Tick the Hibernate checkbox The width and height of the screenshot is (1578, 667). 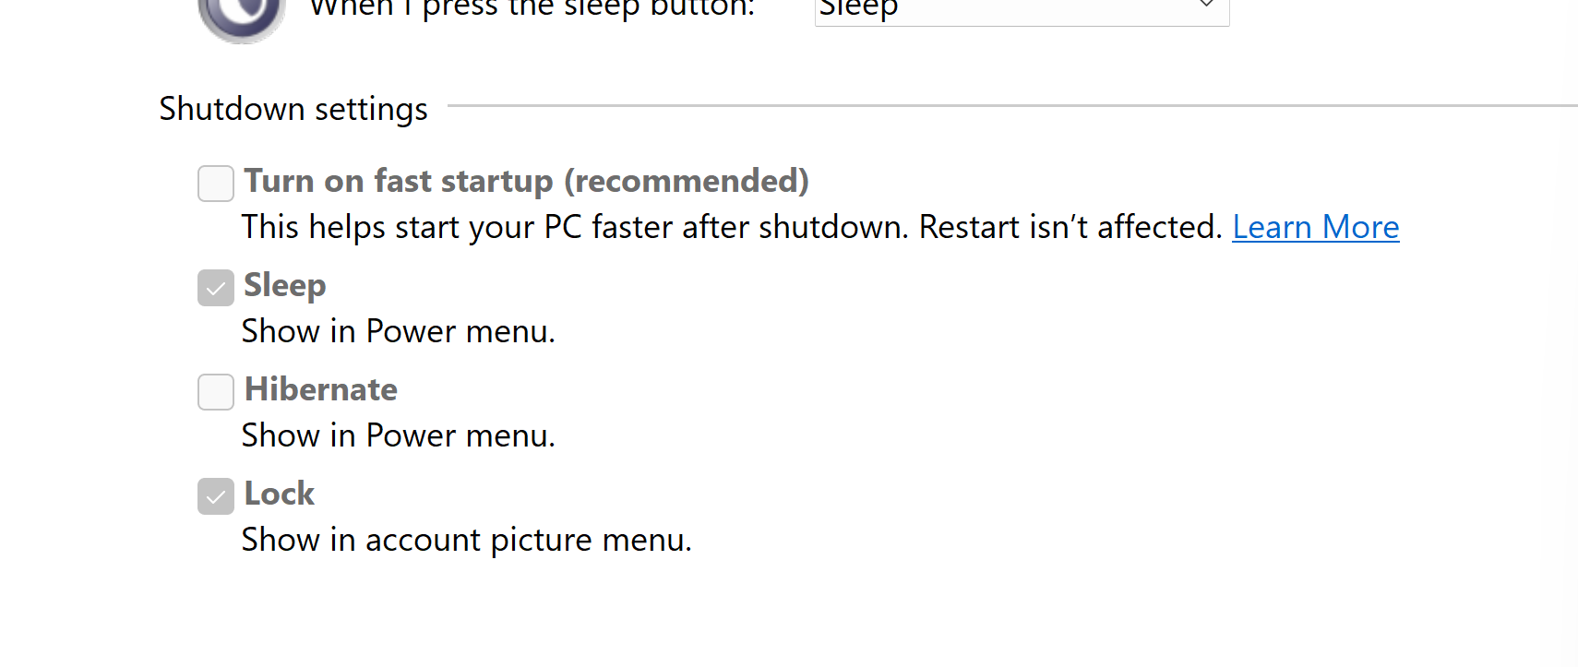click(x=216, y=392)
